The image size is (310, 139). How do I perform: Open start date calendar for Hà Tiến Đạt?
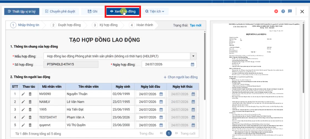pyautogui.click(x=161, y=109)
